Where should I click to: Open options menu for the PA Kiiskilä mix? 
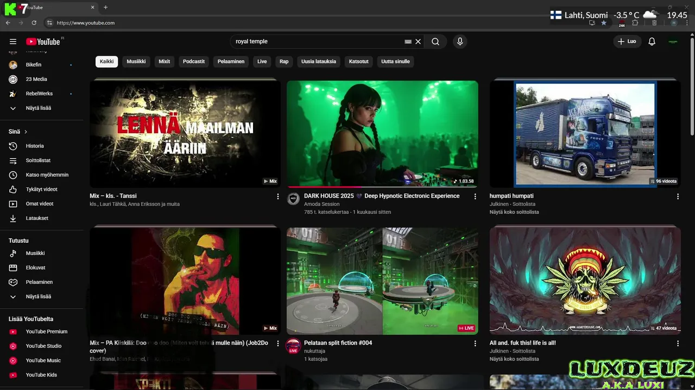(x=278, y=343)
